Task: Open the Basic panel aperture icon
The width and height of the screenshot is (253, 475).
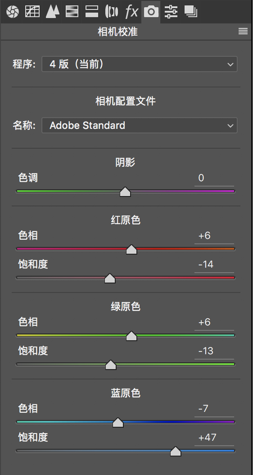Action: click(x=12, y=12)
